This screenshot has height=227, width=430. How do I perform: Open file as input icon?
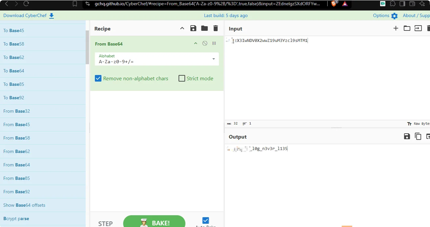418,28
